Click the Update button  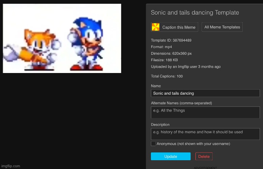point(170,156)
